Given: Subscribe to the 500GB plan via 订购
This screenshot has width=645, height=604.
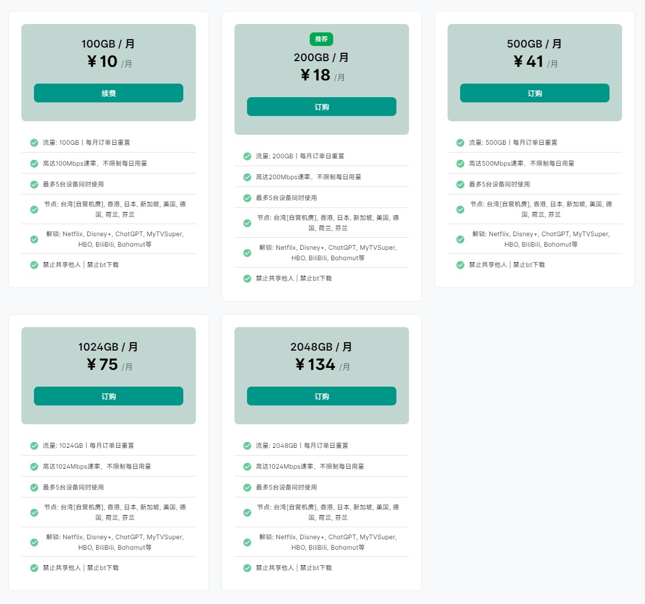Looking at the screenshot, I should point(535,93).
